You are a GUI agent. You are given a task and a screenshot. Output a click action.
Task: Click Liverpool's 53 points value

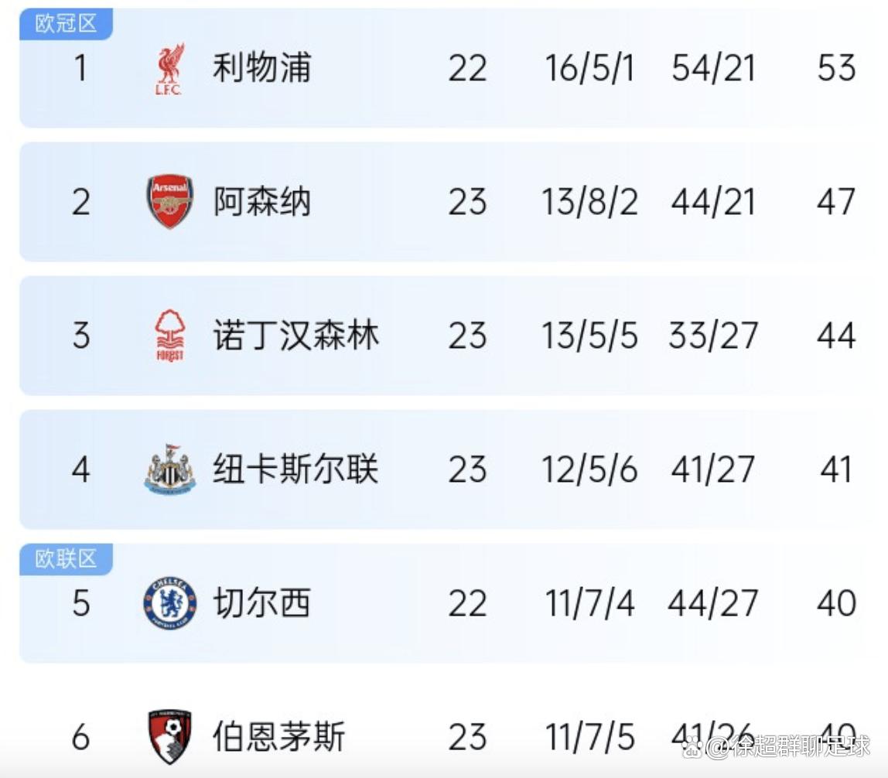(836, 68)
